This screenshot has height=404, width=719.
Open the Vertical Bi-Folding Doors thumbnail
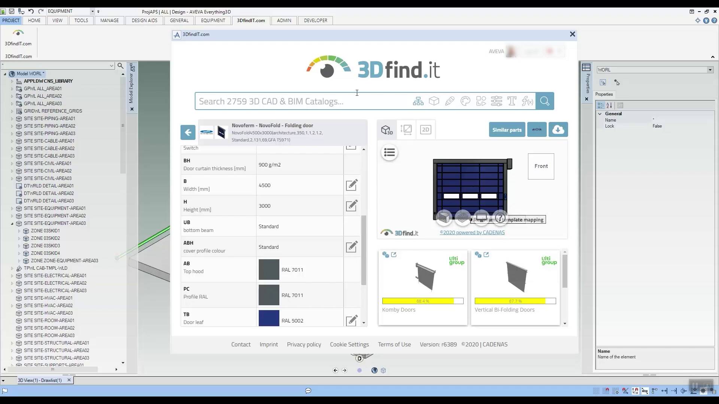click(x=517, y=277)
